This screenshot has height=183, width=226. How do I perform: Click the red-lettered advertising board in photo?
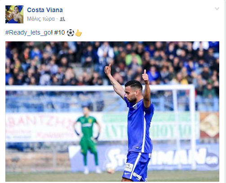point(40,127)
